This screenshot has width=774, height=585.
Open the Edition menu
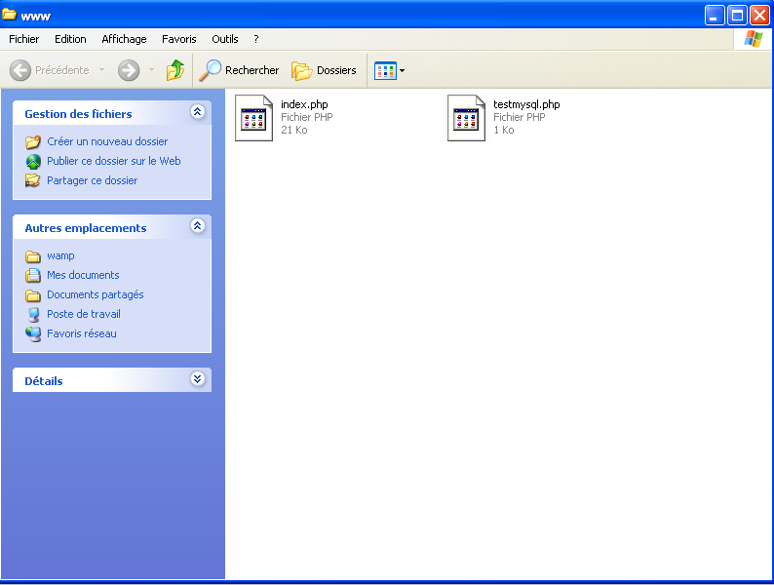tap(70, 39)
